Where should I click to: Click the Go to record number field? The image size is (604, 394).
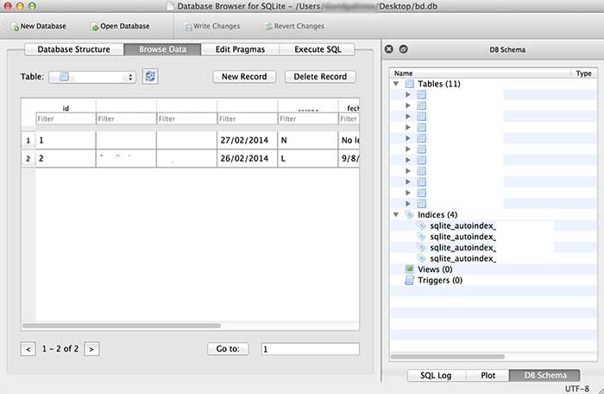pyautogui.click(x=311, y=349)
